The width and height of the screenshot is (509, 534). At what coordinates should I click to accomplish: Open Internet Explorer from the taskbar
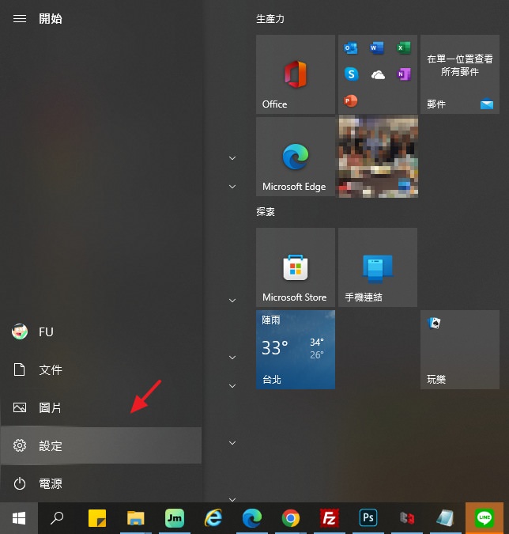point(213,518)
